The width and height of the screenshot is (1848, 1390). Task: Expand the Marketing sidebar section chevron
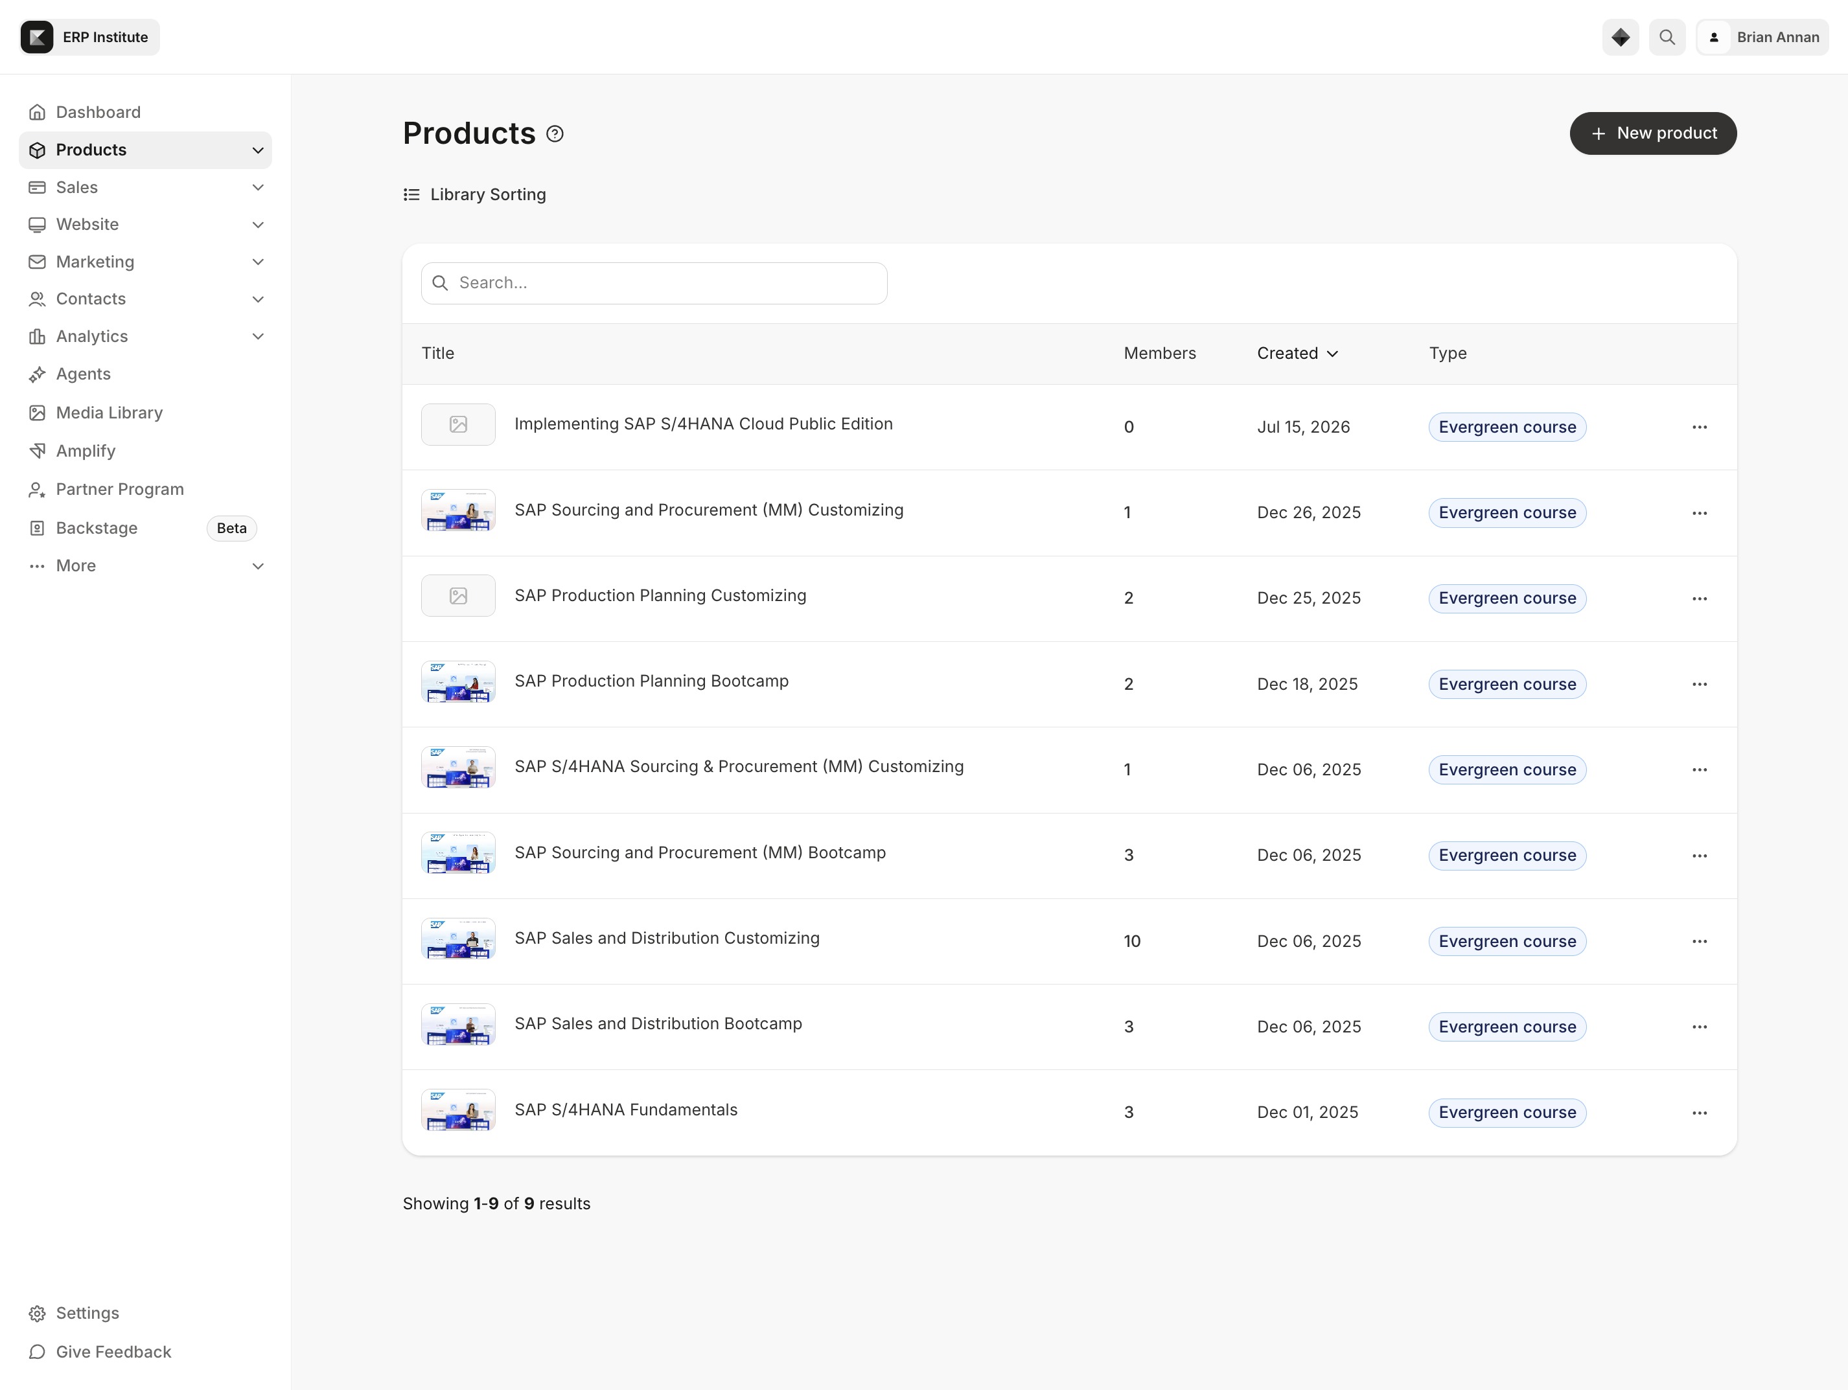tap(258, 262)
